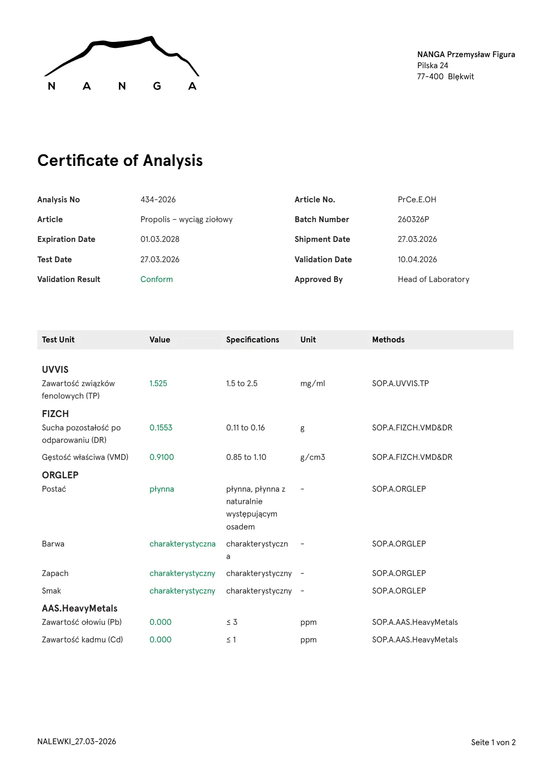Select phenolic content value "1.525"
Image resolution: width=553 pixels, height=782 pixels.
tap(159, 383)
